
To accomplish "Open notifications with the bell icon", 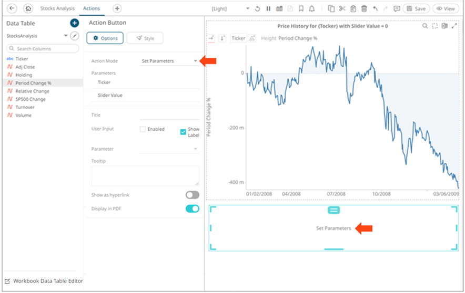I will [x=312, y=9].
